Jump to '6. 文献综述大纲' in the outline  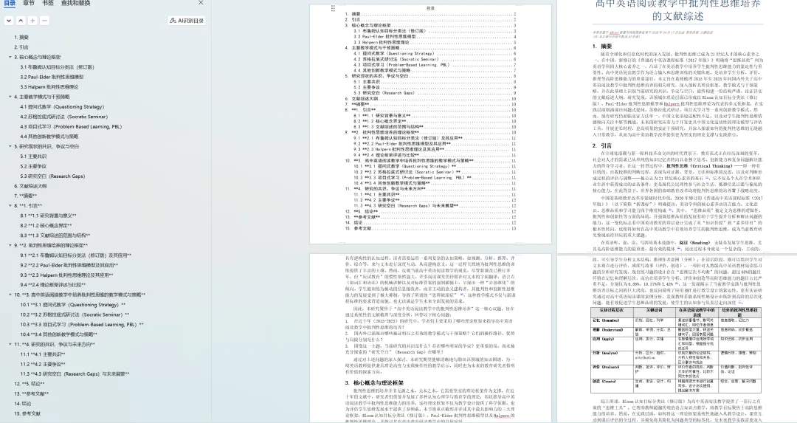30,186
